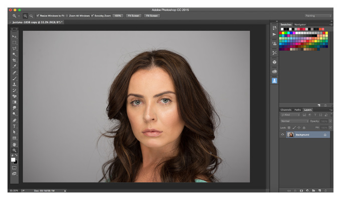Switch to the Swatches tab
This screenshot has width=341, height=200.
pyautogui.click(x=286, y=25)
